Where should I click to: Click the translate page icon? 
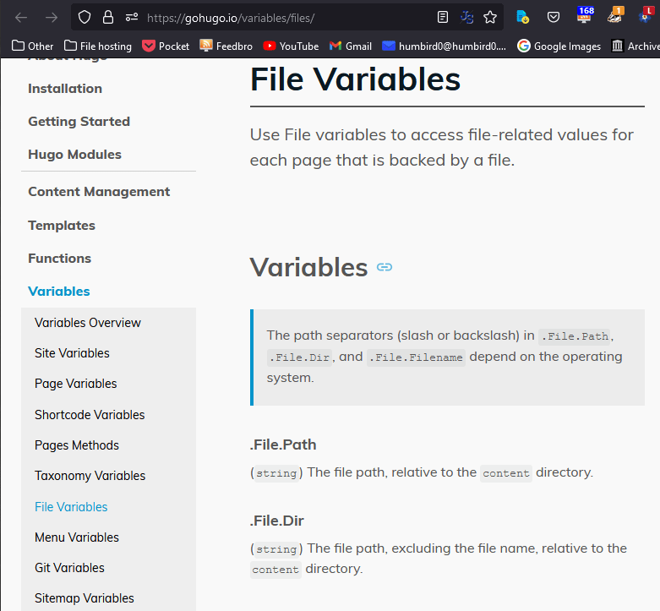tap(466, 17)
